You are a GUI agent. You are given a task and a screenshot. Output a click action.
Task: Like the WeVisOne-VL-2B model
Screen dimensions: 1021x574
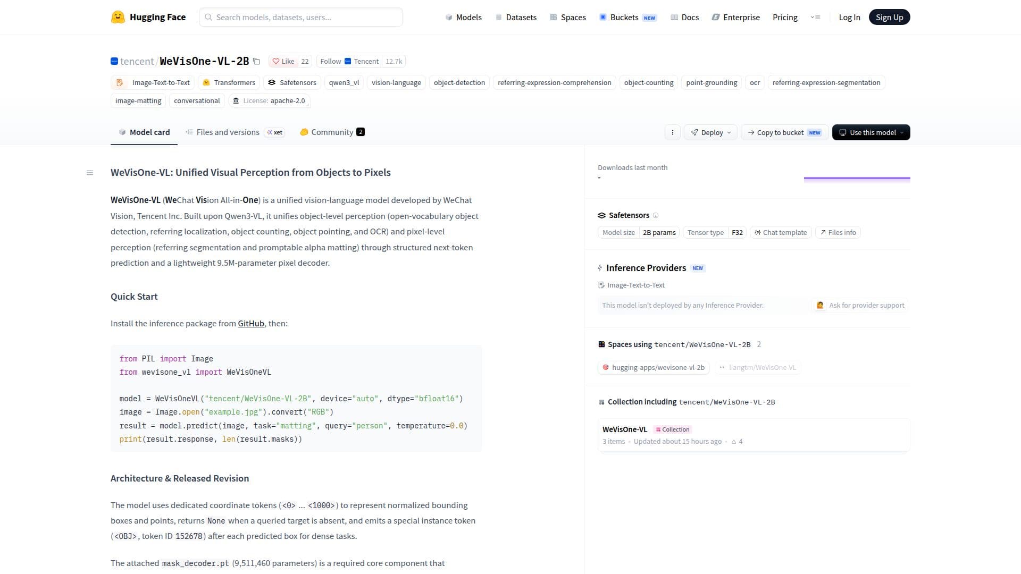pos(283,61)
